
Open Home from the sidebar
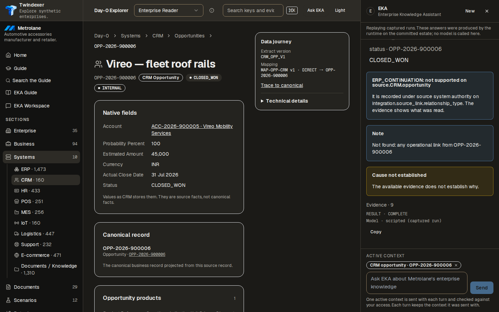[41, 55]
